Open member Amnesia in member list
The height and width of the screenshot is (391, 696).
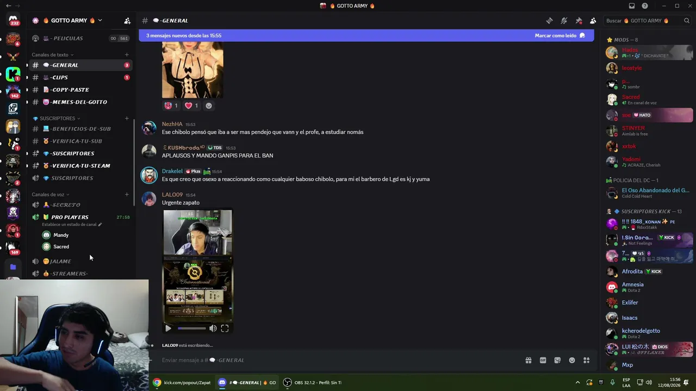(650, 287)
